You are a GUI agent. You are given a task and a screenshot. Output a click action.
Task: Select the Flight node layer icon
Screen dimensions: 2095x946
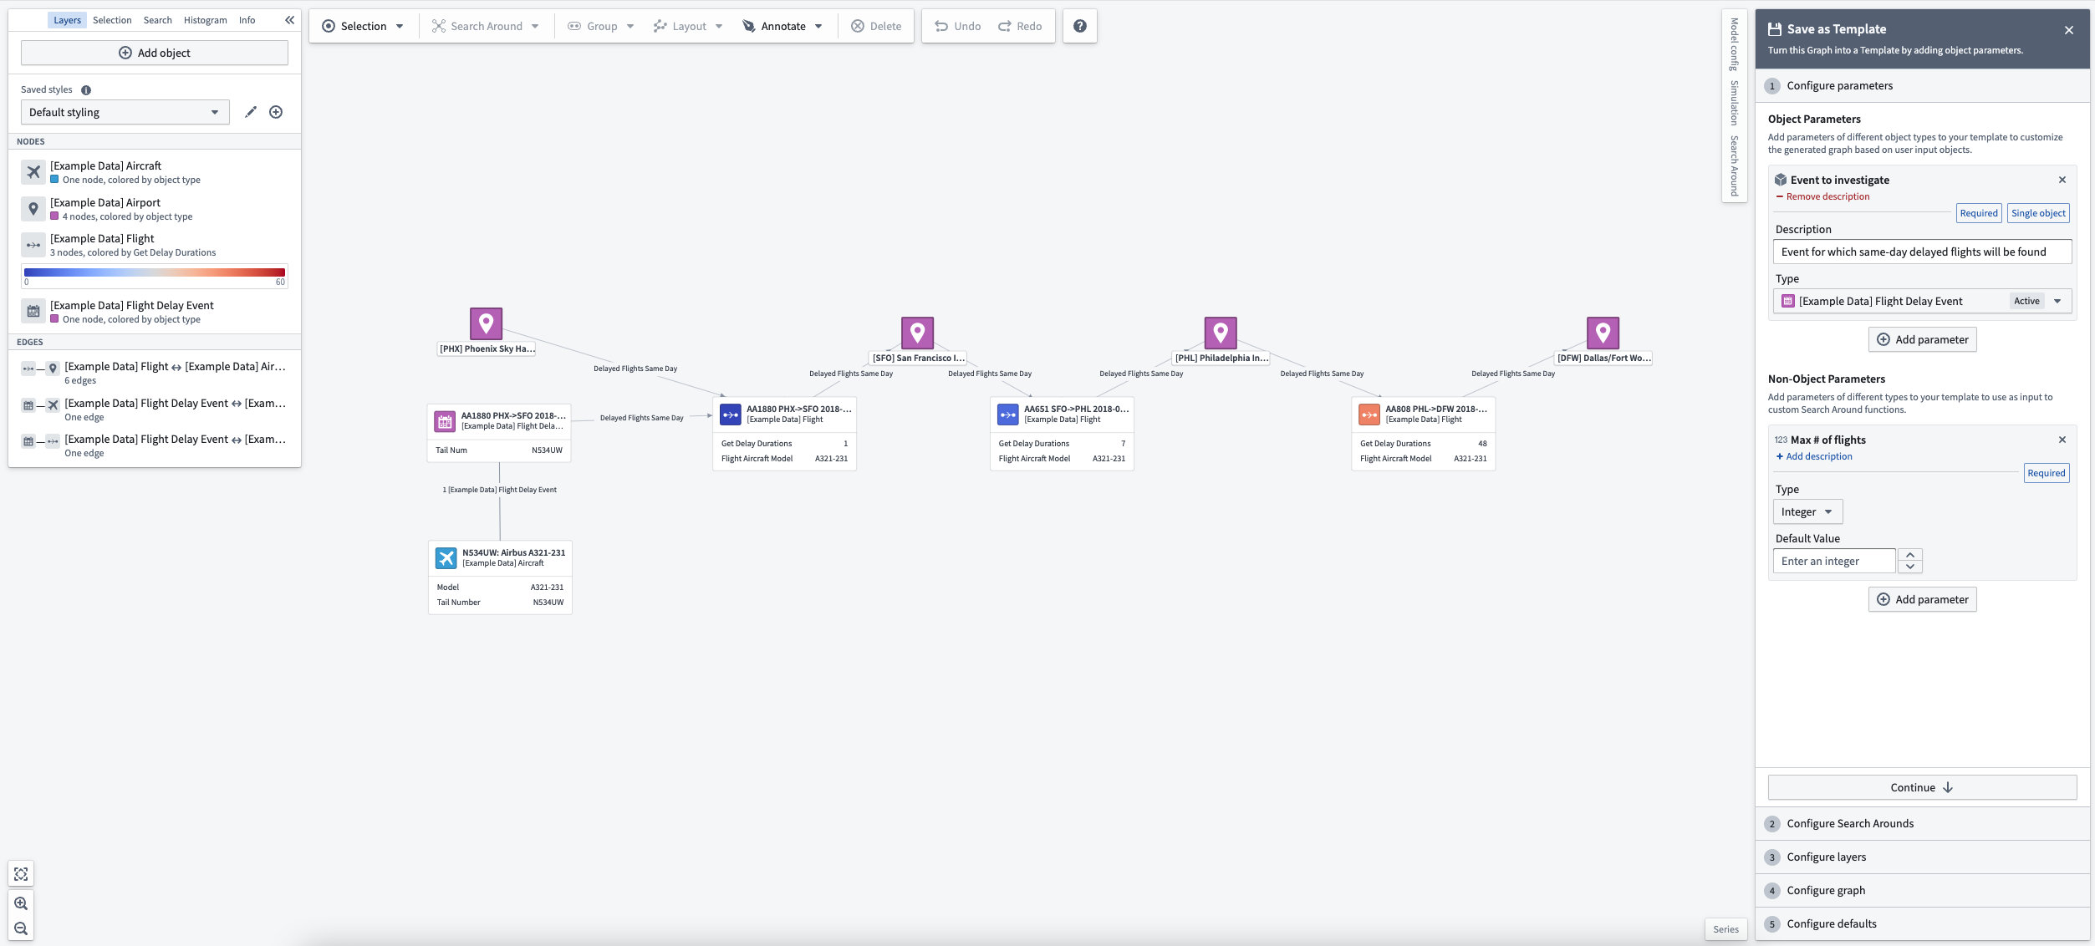pyautogui.click(x=33, y=245)
